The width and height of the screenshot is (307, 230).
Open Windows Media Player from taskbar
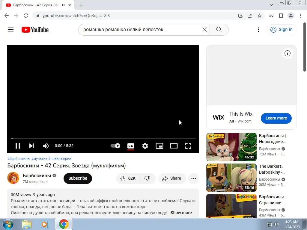[x=45, y=224]
